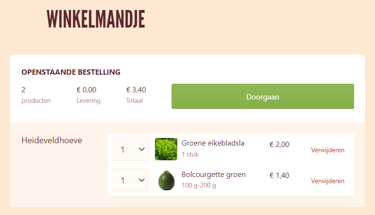Remove Groene eikebladsla via Verwijderen link
This screenshot has width=375, height=215.
(327, 150)
